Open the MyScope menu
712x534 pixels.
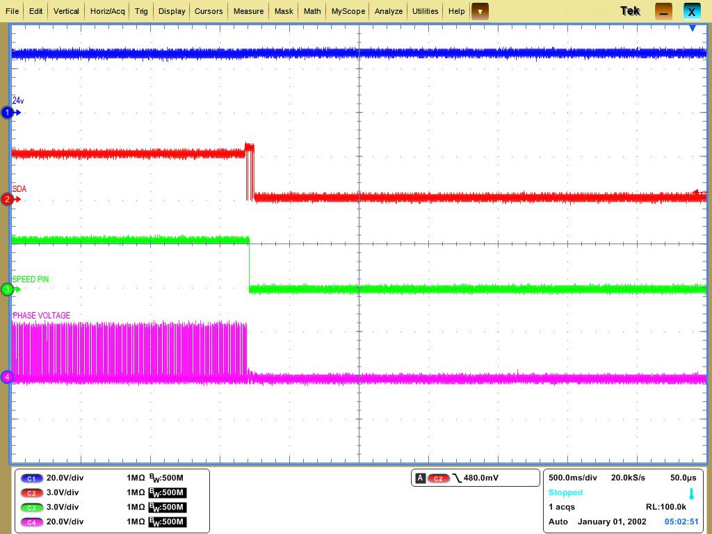tap(348, 11)
